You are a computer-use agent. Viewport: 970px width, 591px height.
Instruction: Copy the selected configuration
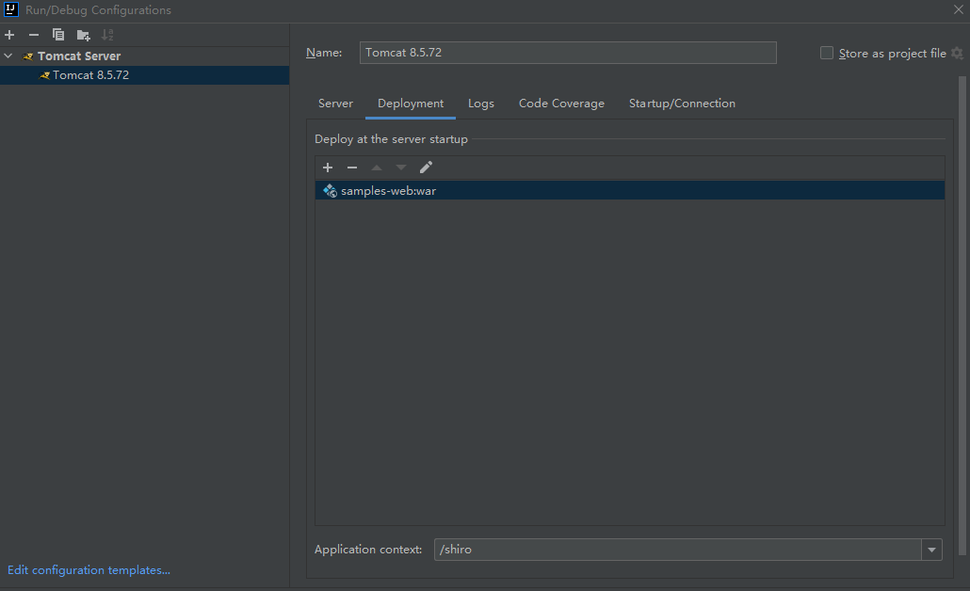pyautogui.click(x=58, y=35)
